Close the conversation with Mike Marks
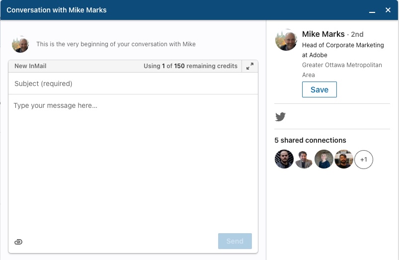 click(388, 10)
